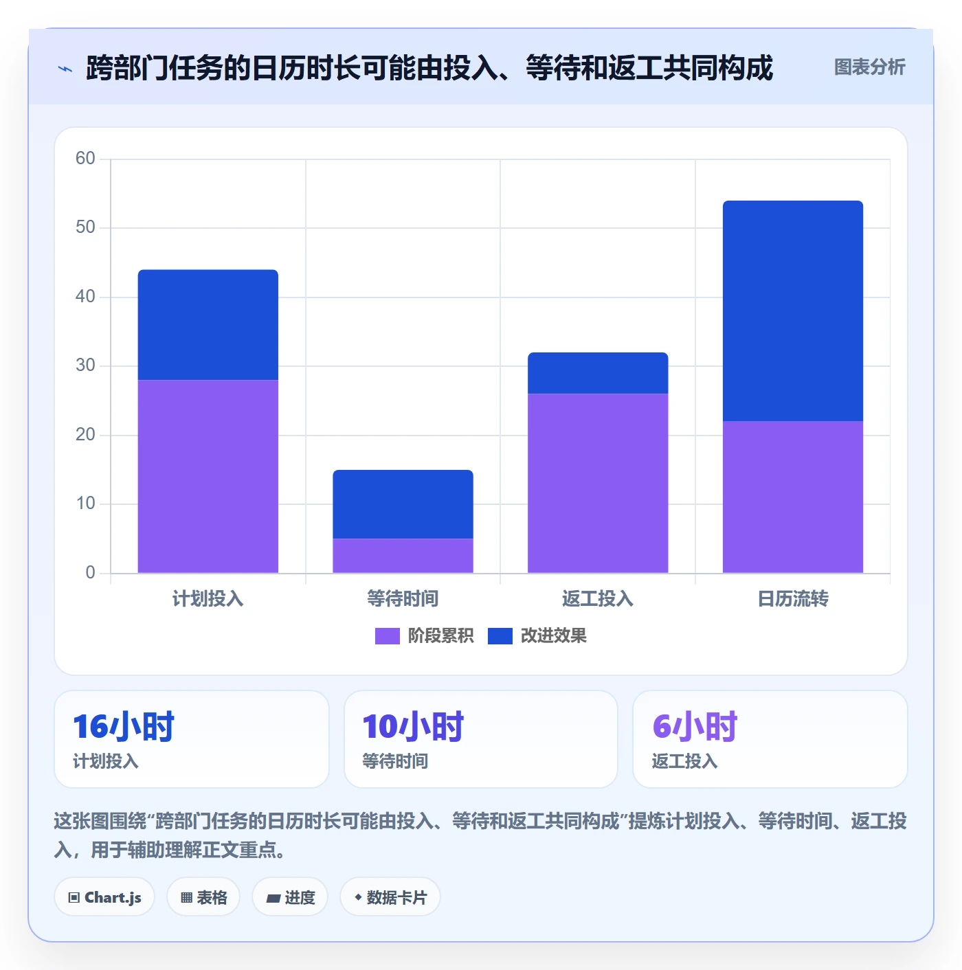Viewport: 962px width, 970px height.
Task: Select the 表格 tag
Action: pyautogui.click(x=203, y=897)
